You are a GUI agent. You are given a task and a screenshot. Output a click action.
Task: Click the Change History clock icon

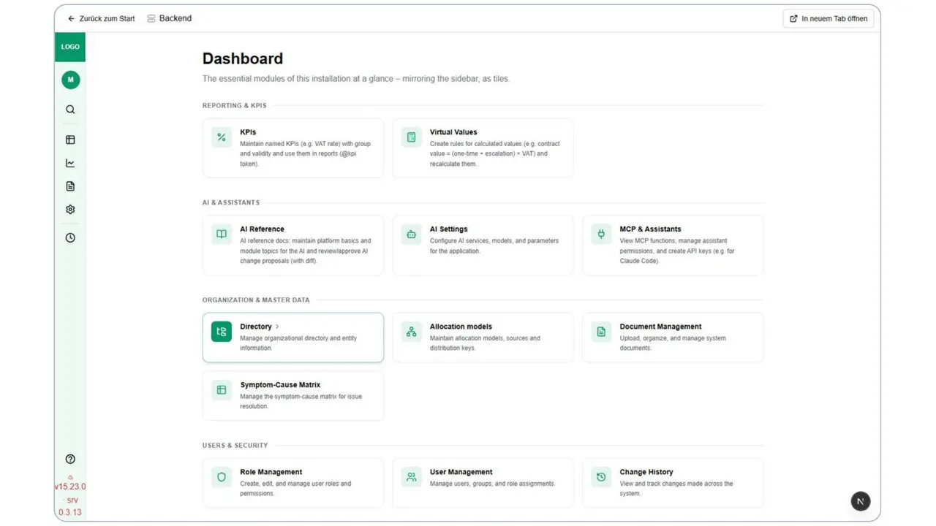point(601,477)
